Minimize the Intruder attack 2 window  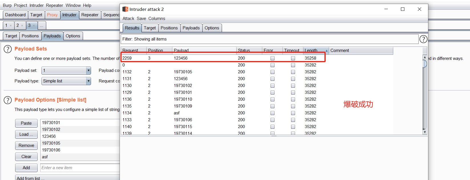click(x=386, y=9)
